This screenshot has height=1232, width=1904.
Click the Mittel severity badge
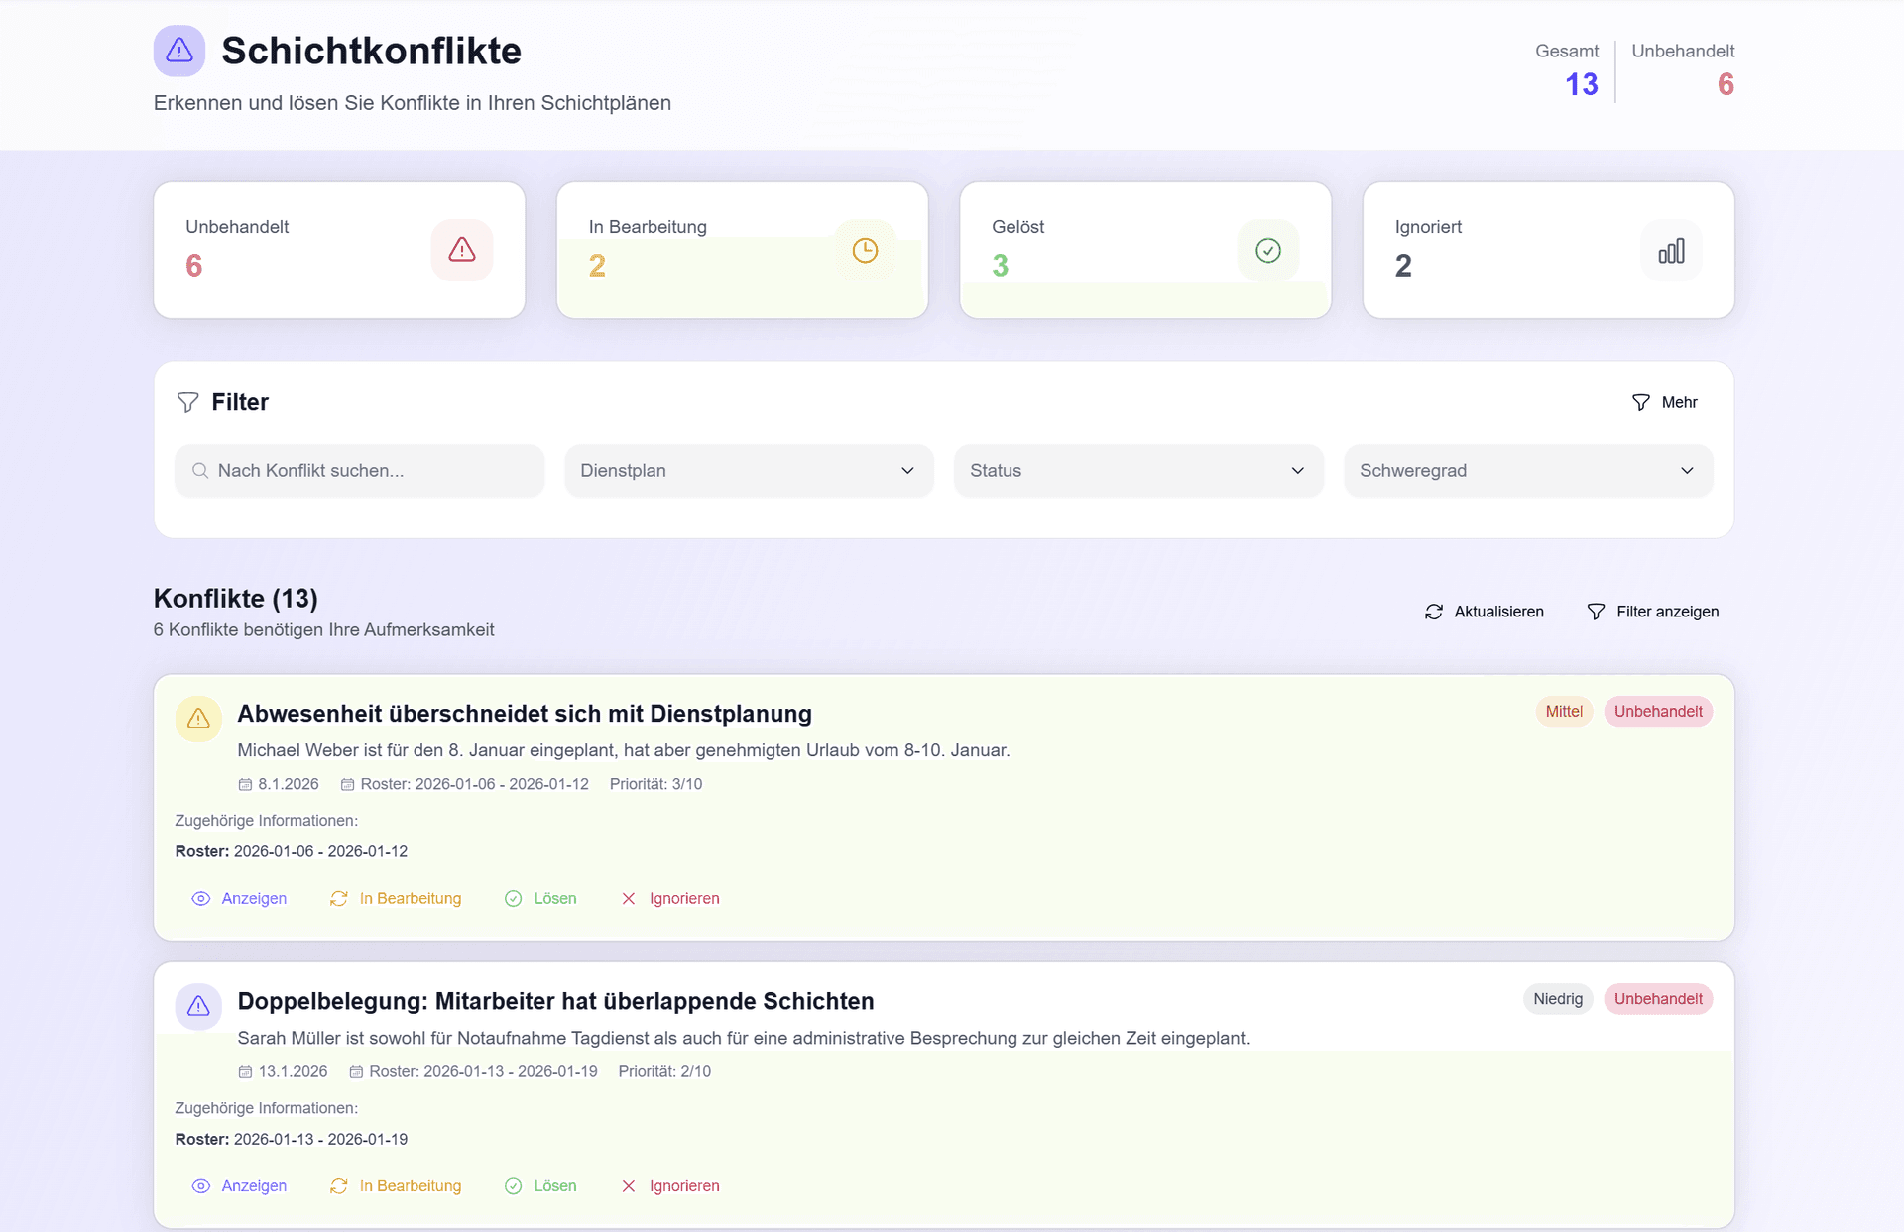point(1564,711)
